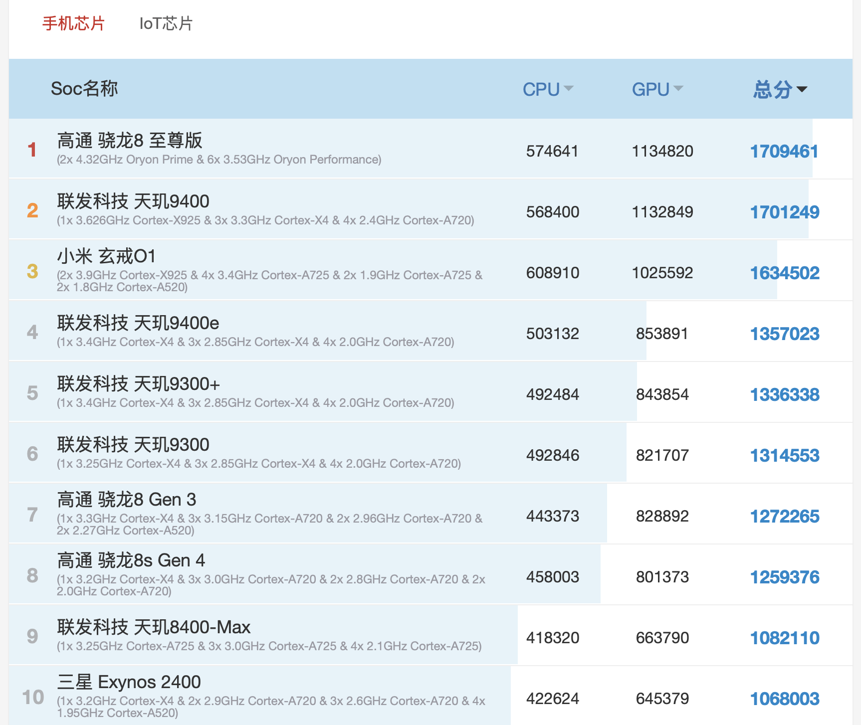The width and height of the screenshot is (861, 725).
Task: Click GPU score 1132849
Action: click(x=662, y=212)
